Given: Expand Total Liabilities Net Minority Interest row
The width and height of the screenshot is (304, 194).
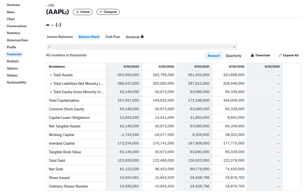Looking at the screenshot, I should click(51, 84).
